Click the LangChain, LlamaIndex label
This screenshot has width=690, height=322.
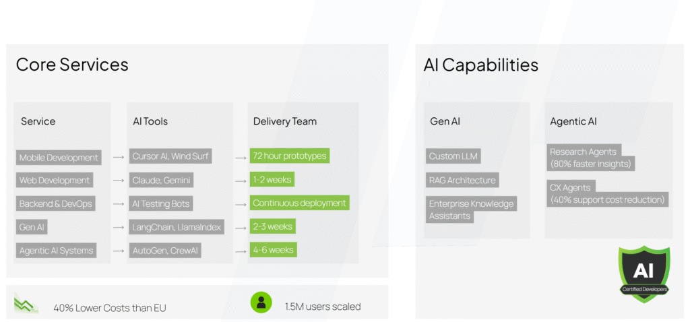pyautogui.click(x=177, y=227)
